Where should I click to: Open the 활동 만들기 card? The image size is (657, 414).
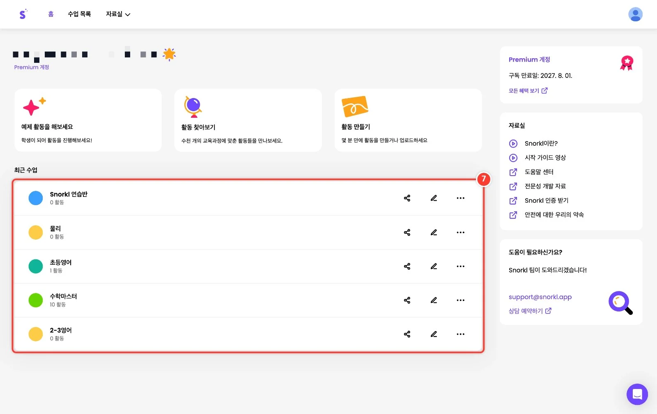pyautogui.click(x=408, y=120)
